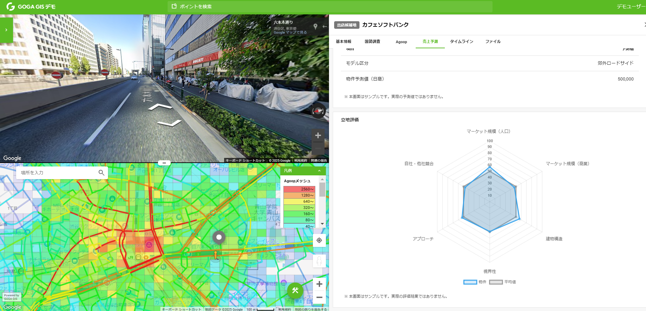Open the ファイル tab
The image size is (646, 311).
pos(493,41)
